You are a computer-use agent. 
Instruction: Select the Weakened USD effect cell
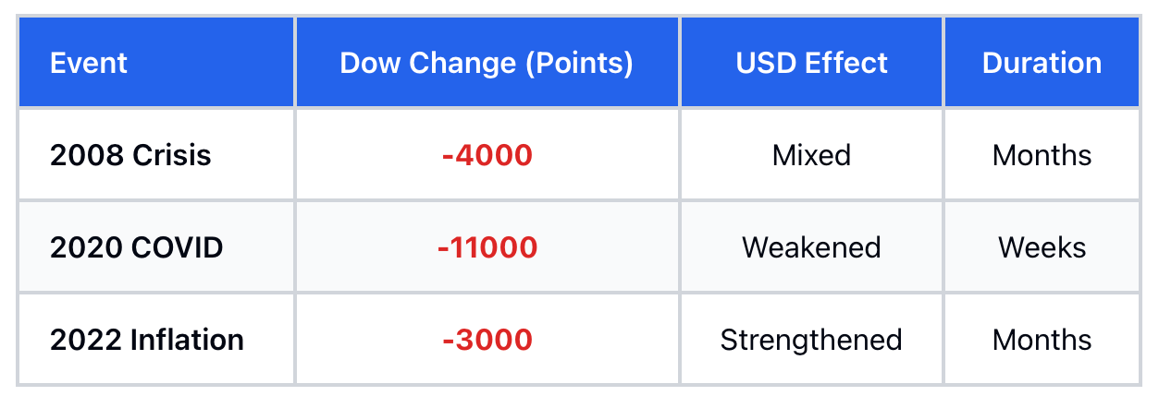click(811, 247)
